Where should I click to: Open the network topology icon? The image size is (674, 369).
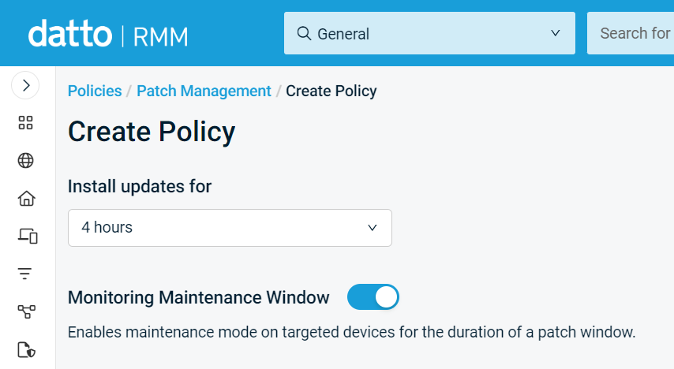click(27, 311)
